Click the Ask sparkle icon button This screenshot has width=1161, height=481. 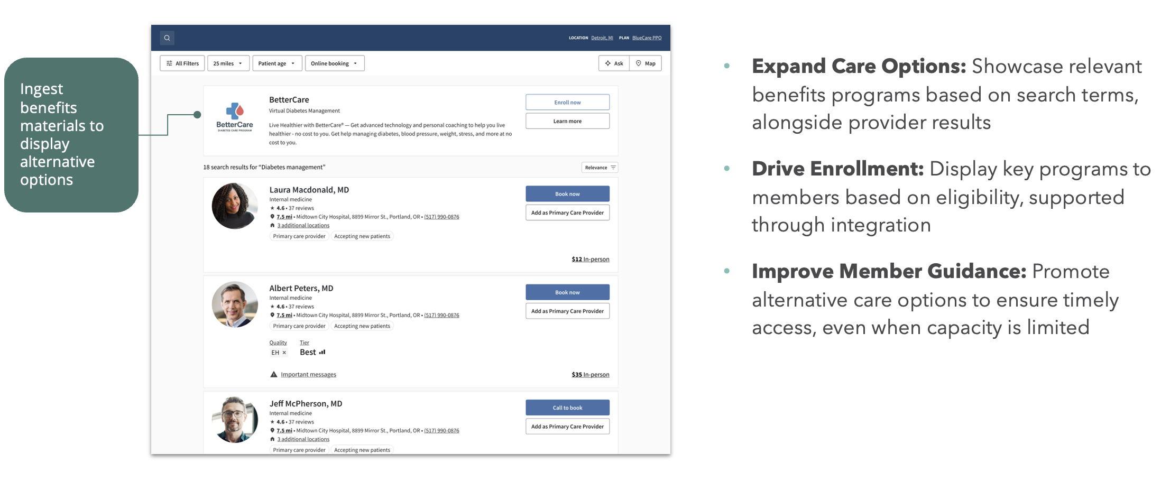pyautogui.click(x=614, y=63)
